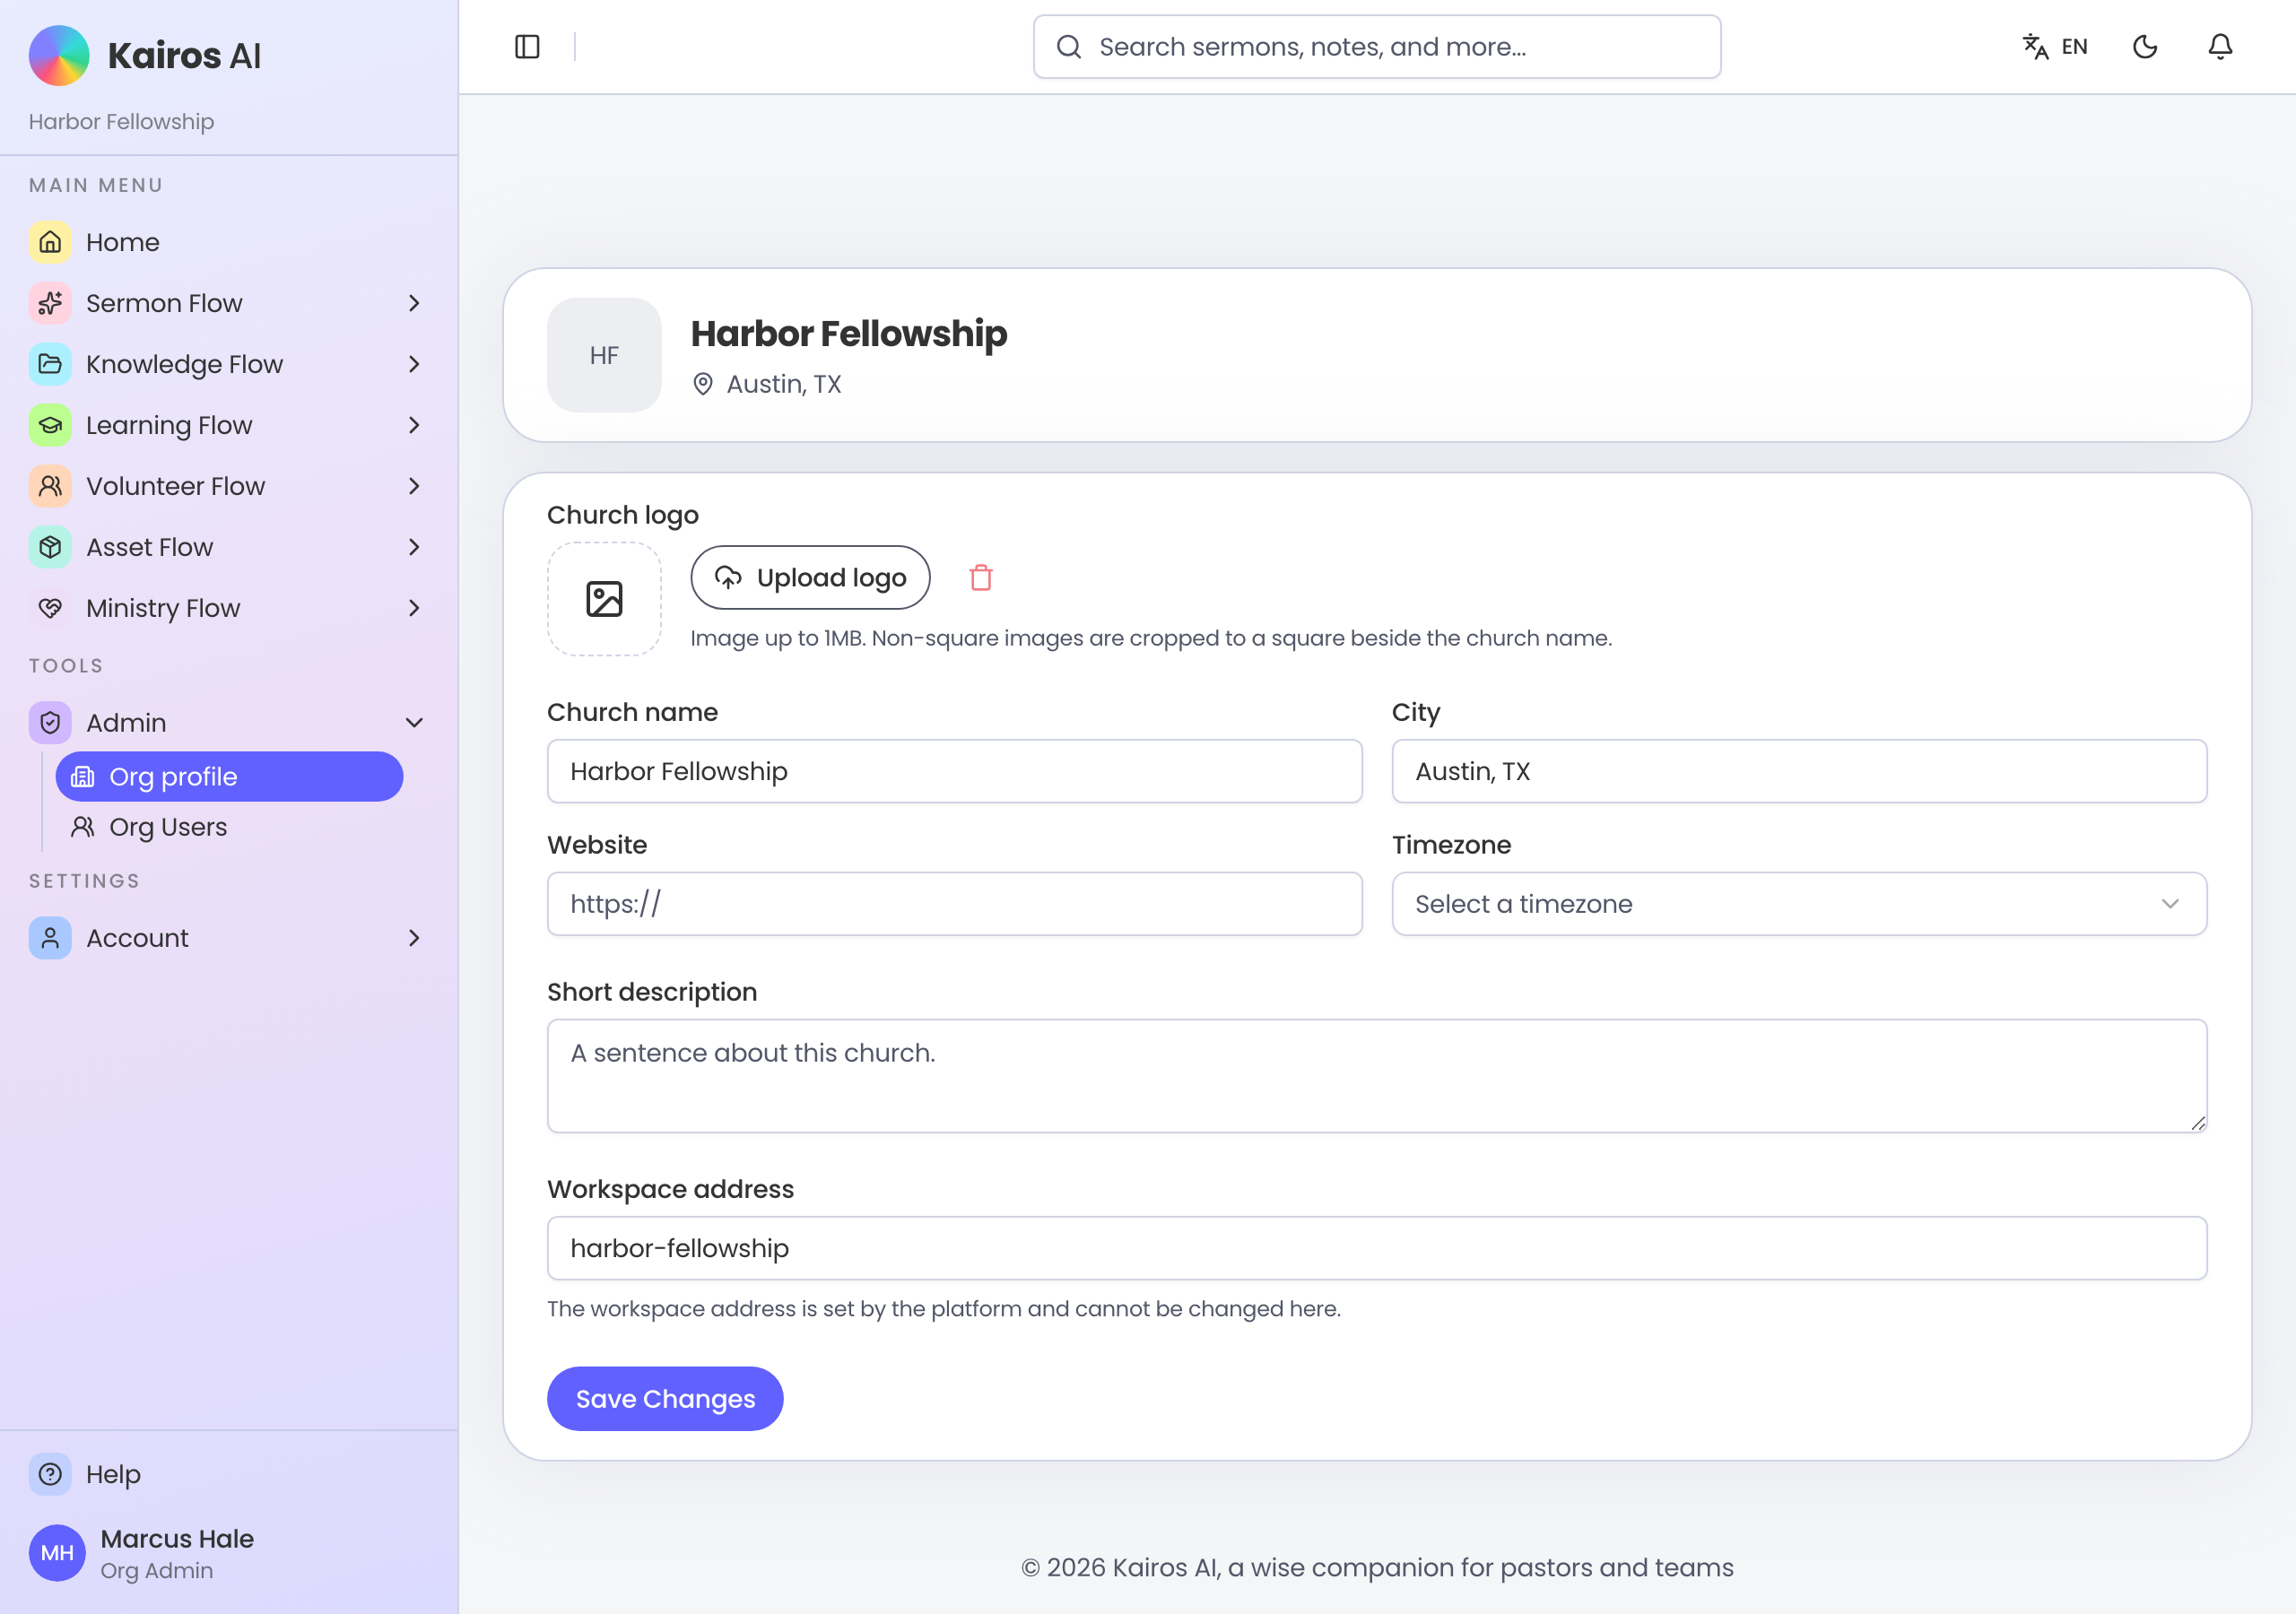Expand the Sermon Flow chevron

(x=414, y=303)
